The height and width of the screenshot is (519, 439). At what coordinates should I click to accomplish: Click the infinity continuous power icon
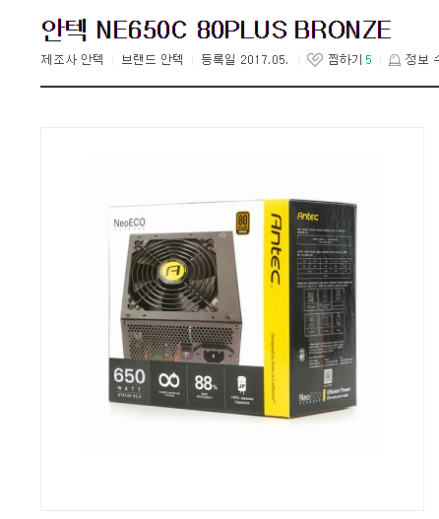click(169, 380)
